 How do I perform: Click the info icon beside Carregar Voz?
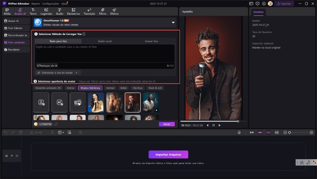coord(84,34)
